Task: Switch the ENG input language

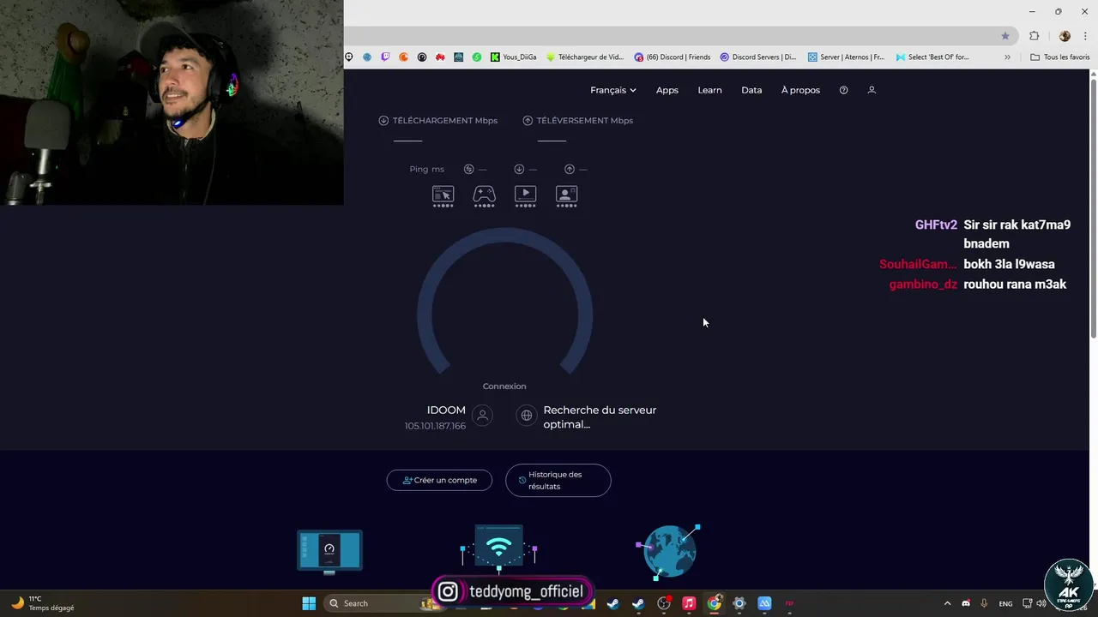Action: 1005,603
